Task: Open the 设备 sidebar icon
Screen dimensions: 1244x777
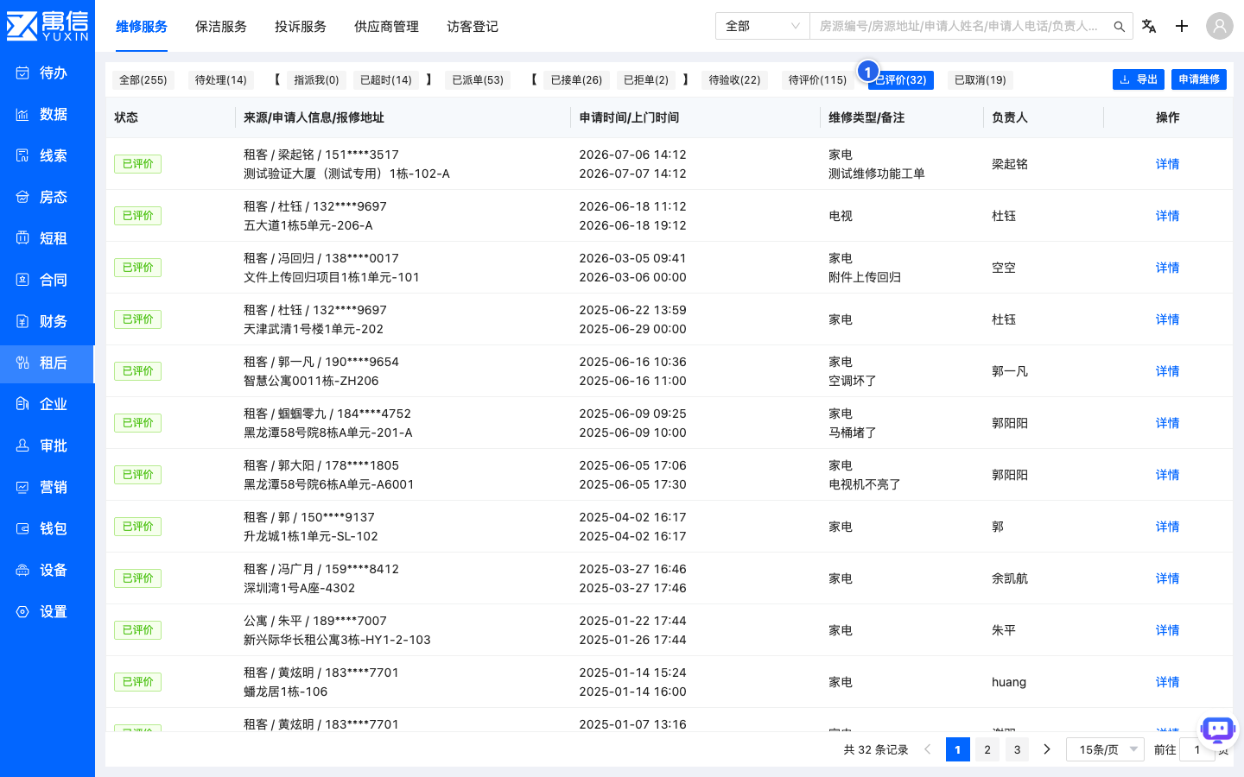Action: tap(22, 570)
